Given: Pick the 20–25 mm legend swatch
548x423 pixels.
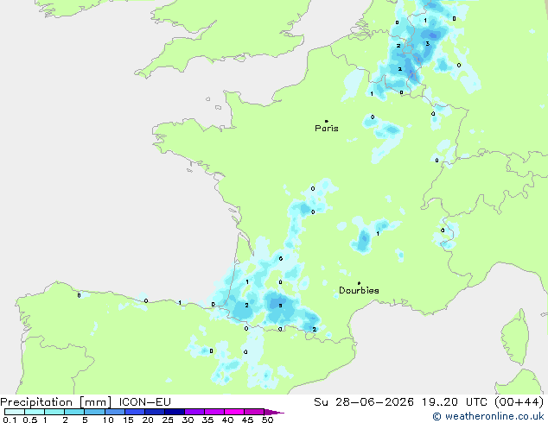Looking at the screenshot, I should 155,412.
